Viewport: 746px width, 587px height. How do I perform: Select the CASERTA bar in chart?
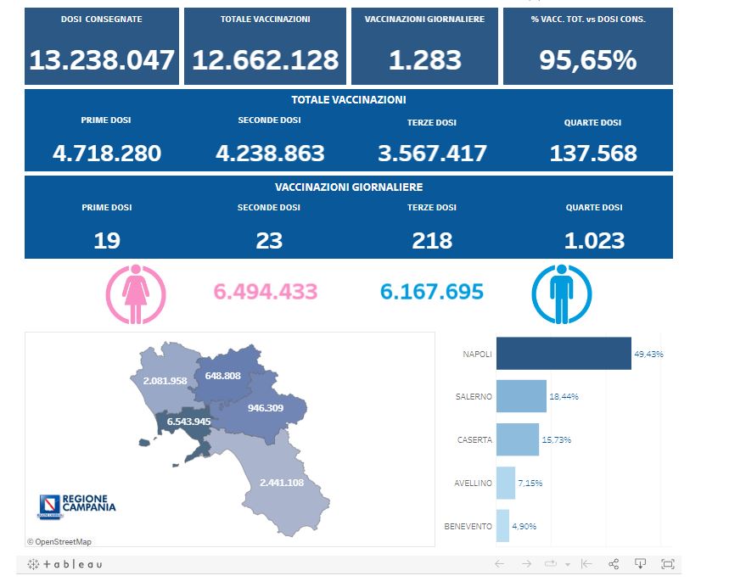tap(517, 439)
